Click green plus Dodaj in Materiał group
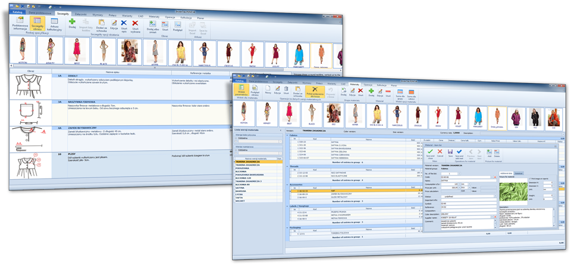 (371, 93)
